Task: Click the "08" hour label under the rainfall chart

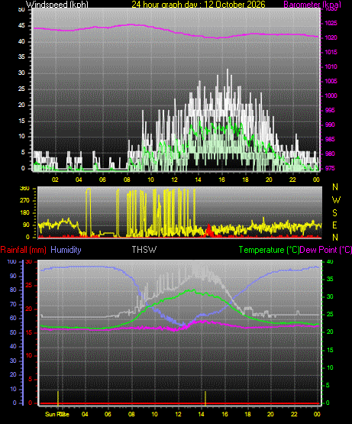Action: tap(131, 414)
